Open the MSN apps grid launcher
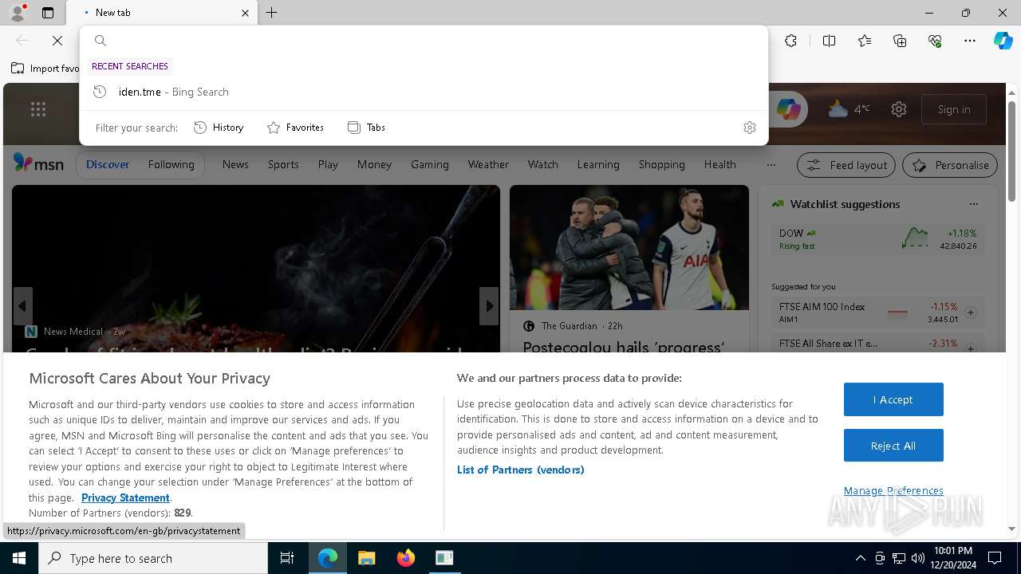Image resolution: width=1021 pixels, height=574 pixels. coord(38,109)
